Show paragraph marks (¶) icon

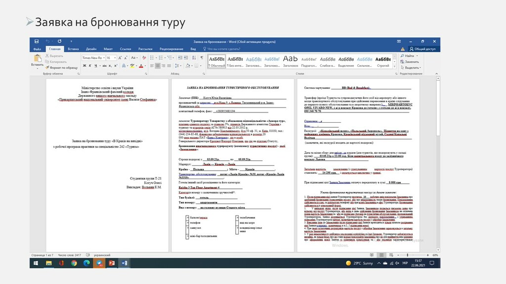(201, 58)
